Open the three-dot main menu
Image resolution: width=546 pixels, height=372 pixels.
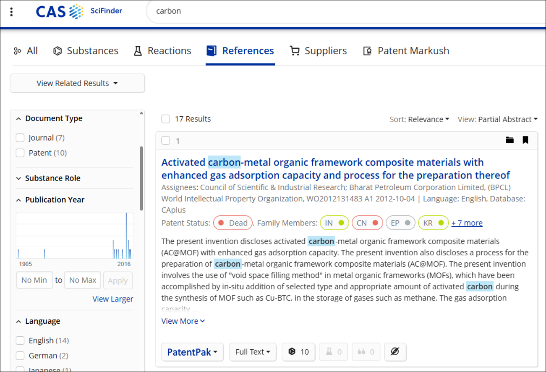11,12
